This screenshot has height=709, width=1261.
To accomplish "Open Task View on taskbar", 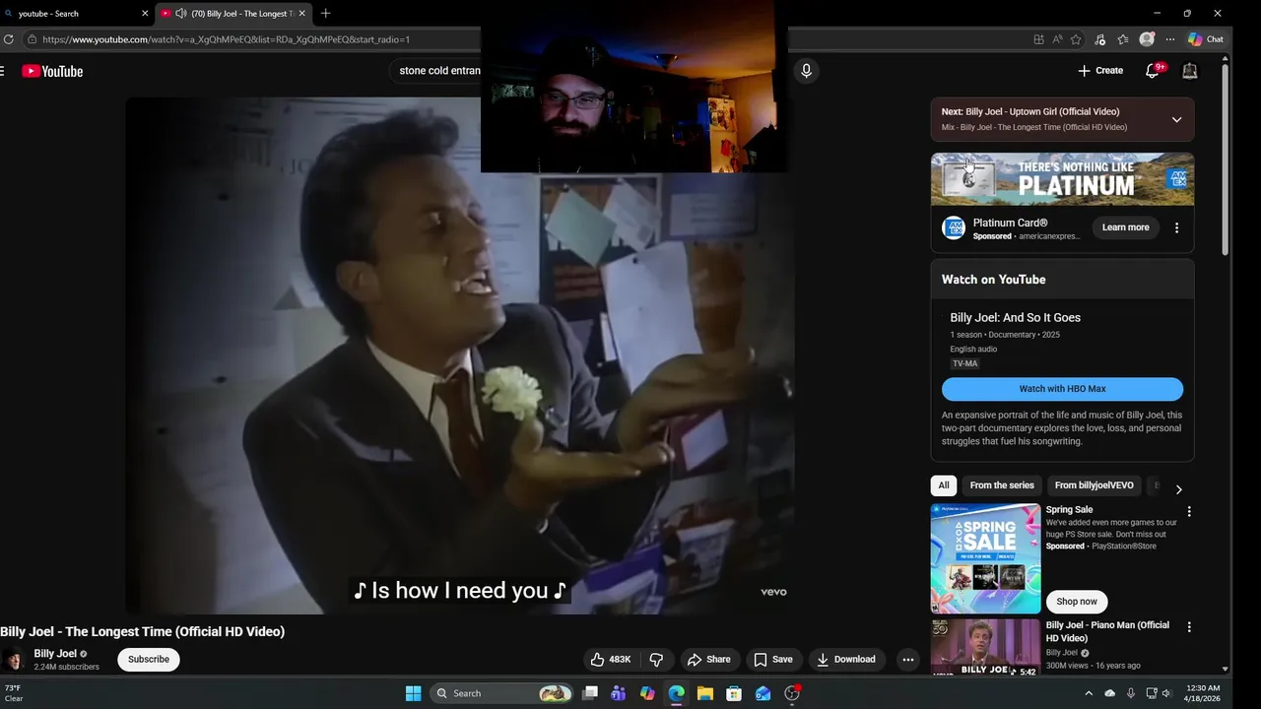I will (589, 693).
